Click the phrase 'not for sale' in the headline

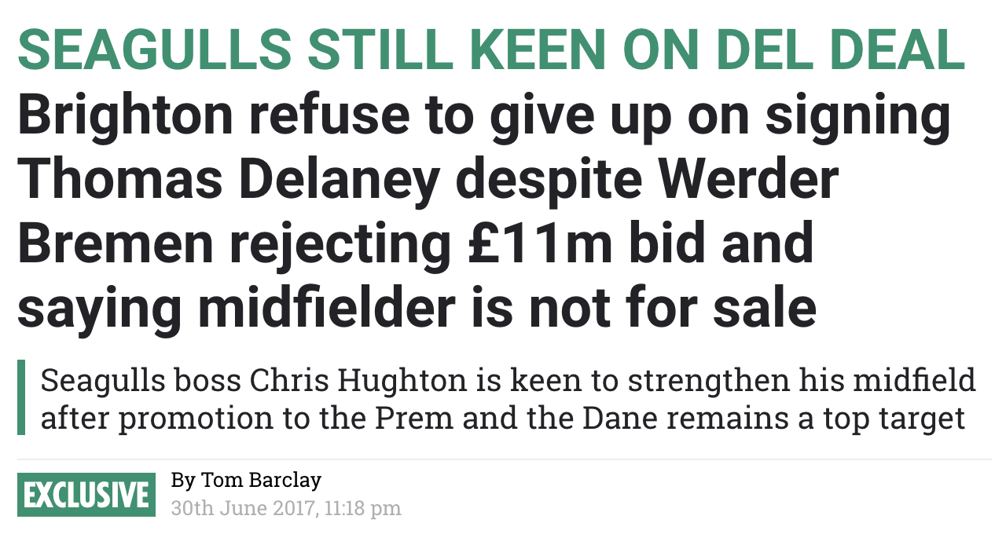coord(674,308)
